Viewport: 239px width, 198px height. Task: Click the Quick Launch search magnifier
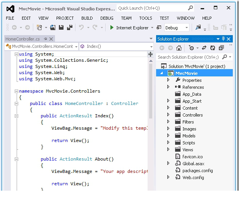tap(190, 8)
